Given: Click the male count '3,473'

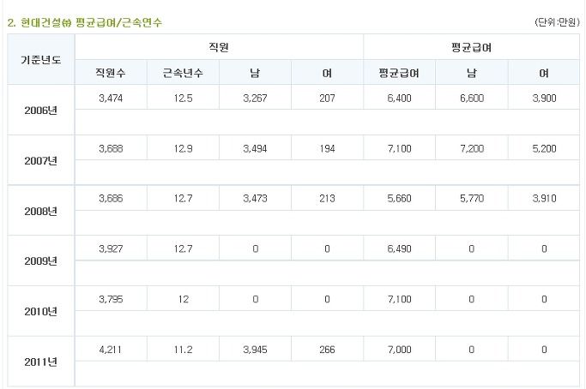Looking at the screenshot, I should click(255, 198).
